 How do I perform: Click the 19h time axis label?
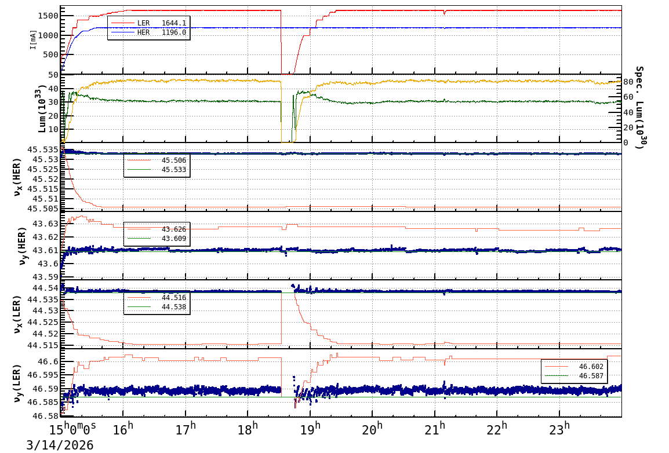click(310, 429)
